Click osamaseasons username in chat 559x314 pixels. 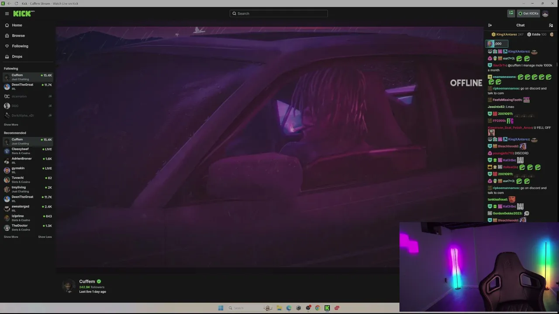coord(504,77)
